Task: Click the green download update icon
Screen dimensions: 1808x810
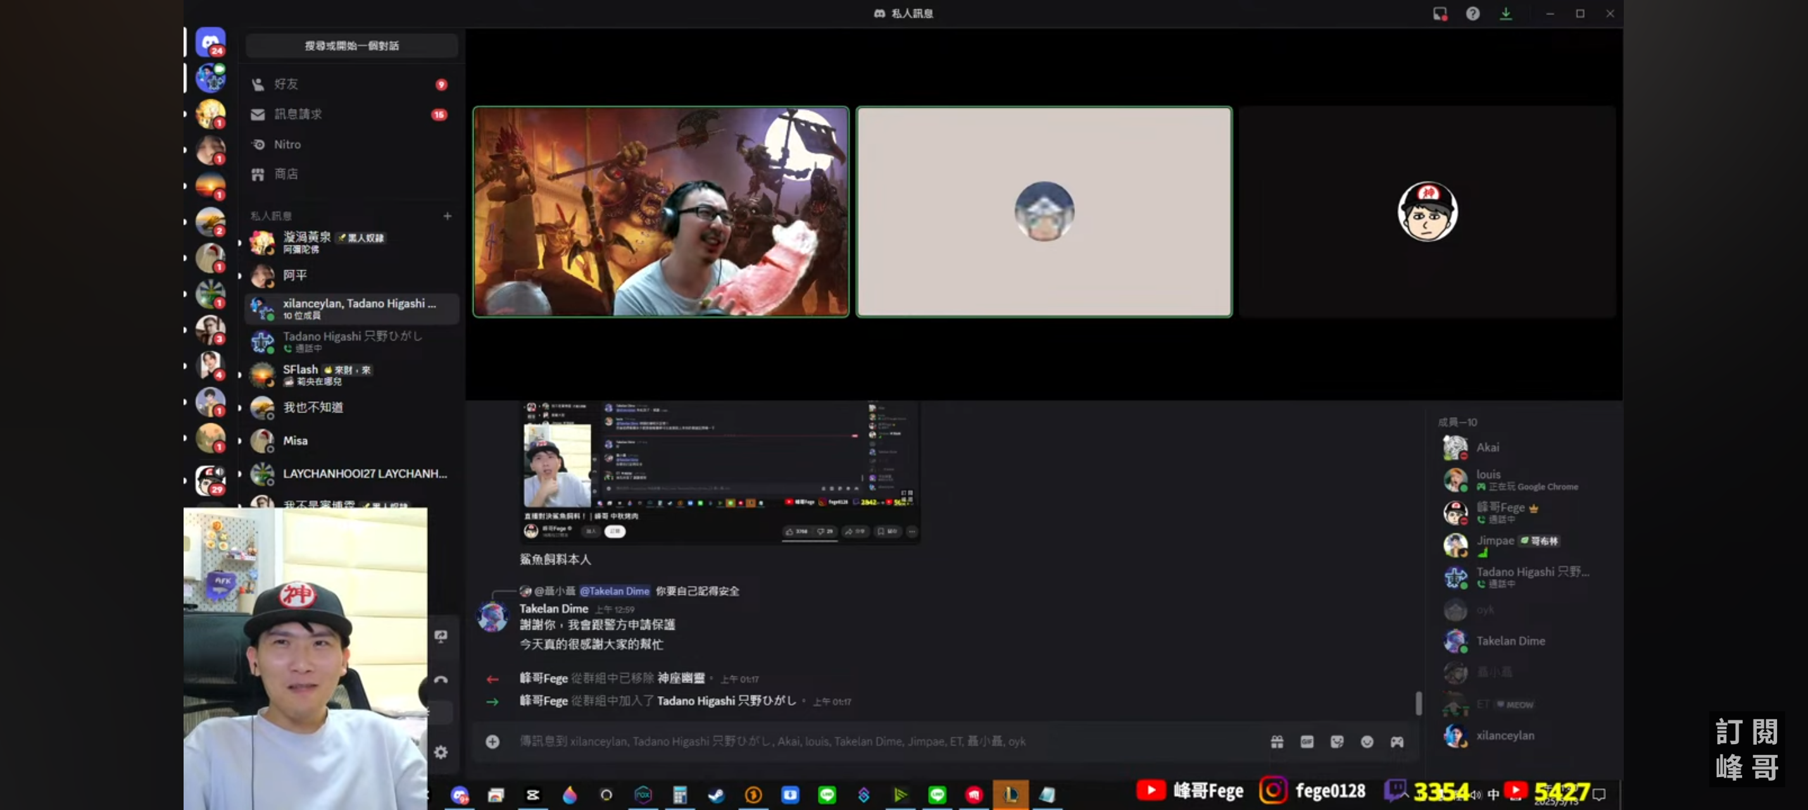Action: [1505, 14]
